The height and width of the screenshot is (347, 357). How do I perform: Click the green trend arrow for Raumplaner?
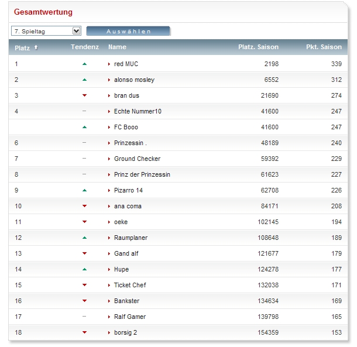(84, 238)
